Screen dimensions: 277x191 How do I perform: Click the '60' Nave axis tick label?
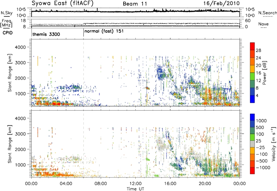point(248,21)
